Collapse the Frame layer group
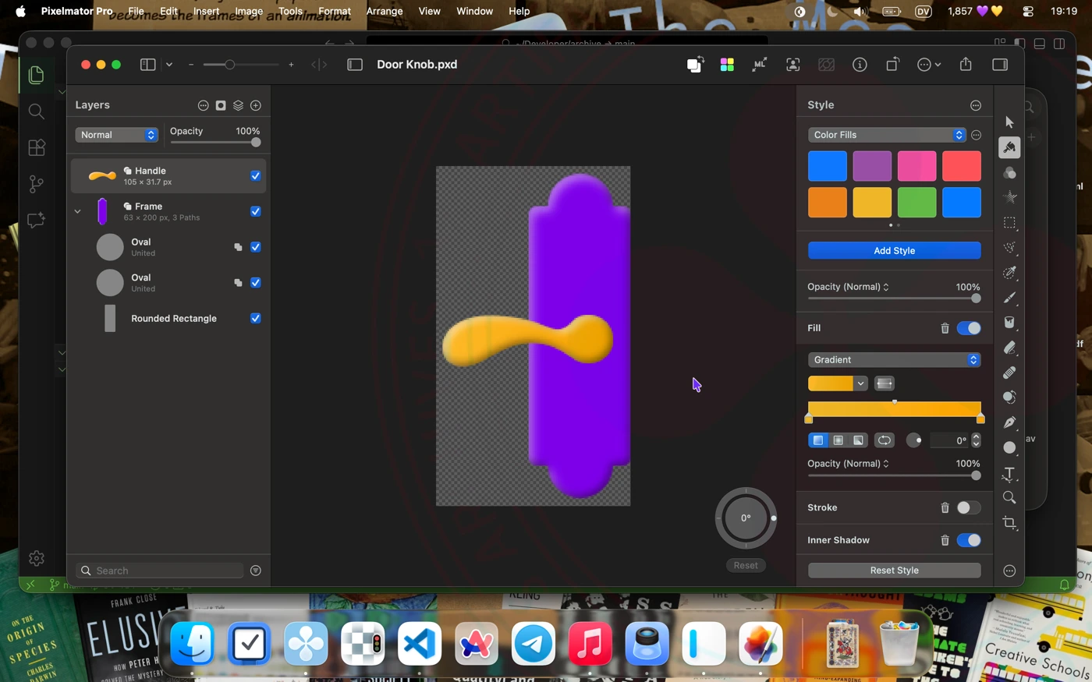The width and height of the screenshot is (1092, 682). (76, 210)
